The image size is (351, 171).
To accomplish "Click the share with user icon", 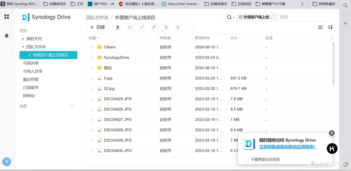I will coord(130,27).
